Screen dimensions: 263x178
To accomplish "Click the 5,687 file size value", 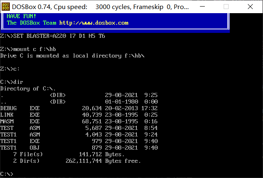I will 93,128.
